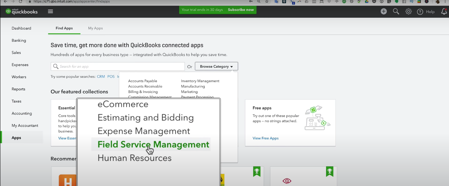Screen dimensions: 449x186
Task: Click the Facebook extension icon
Action: pos(404,2)
